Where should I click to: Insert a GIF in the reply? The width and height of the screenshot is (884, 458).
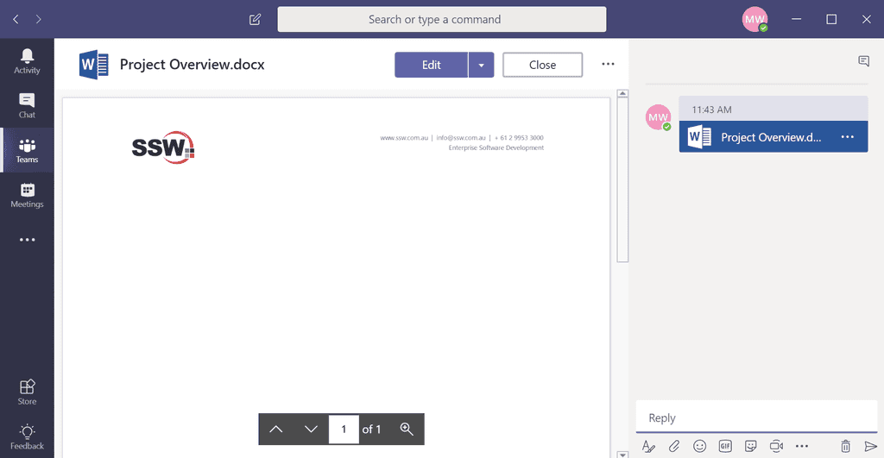point(725,446)
